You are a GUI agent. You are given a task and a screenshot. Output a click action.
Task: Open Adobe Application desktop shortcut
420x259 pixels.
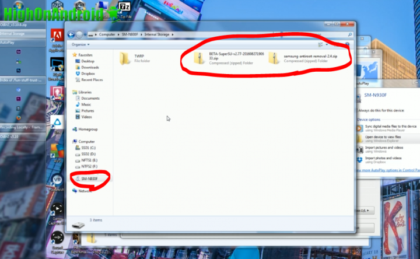click(x=57, y=40)
